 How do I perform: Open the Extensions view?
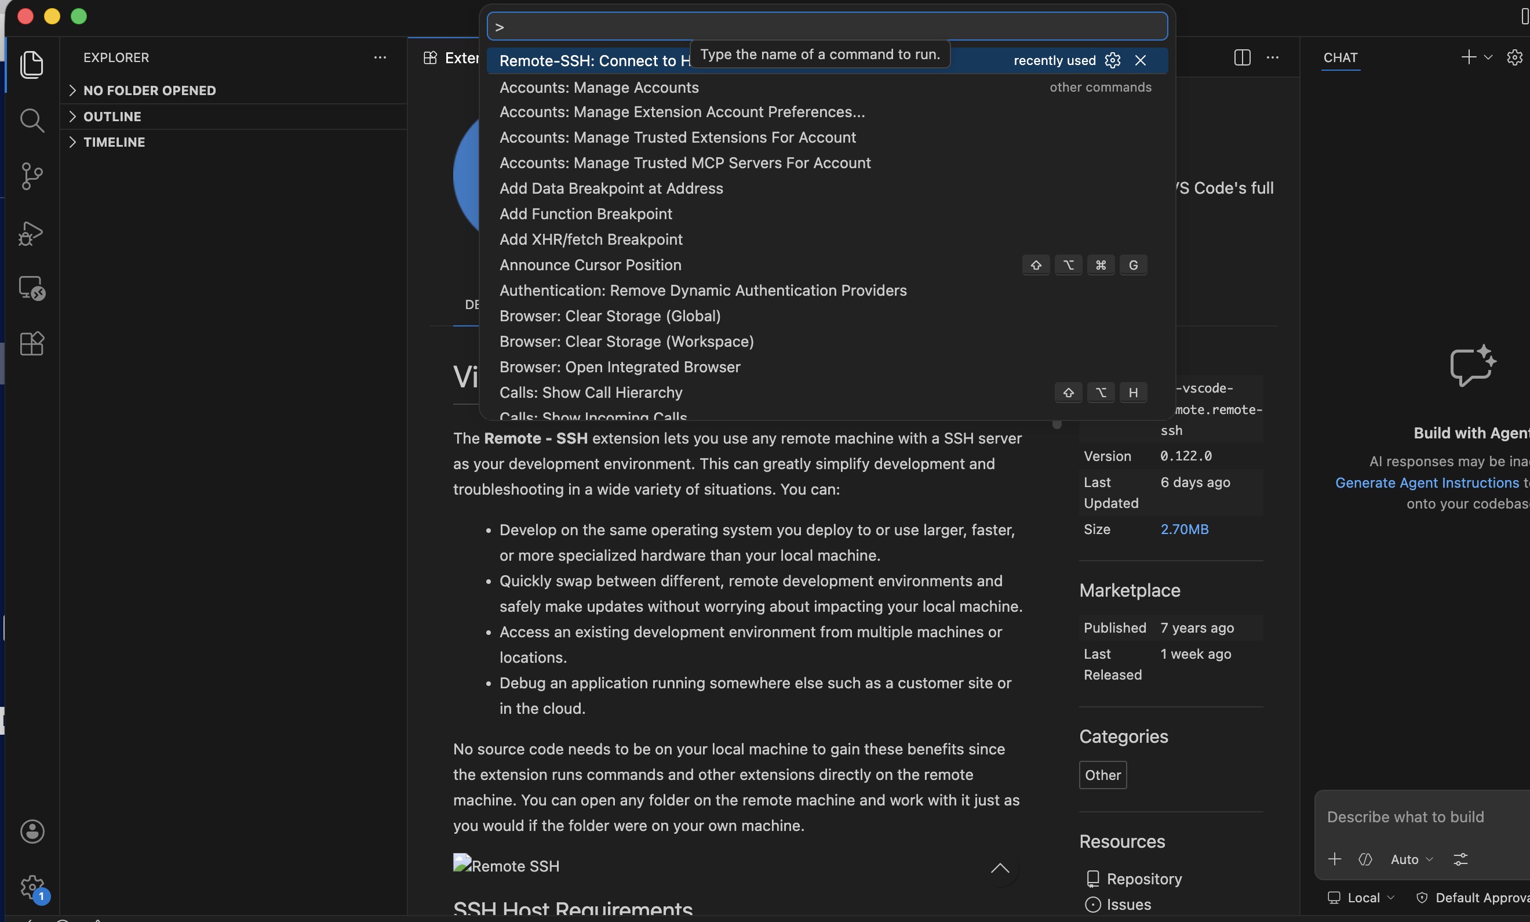pos(32,343)
